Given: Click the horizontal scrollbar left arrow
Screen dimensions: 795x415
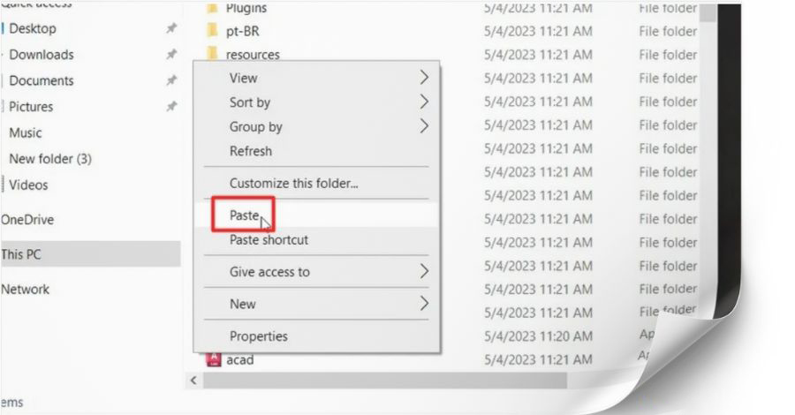Looking at the screenshot, I should pos(193,380).
